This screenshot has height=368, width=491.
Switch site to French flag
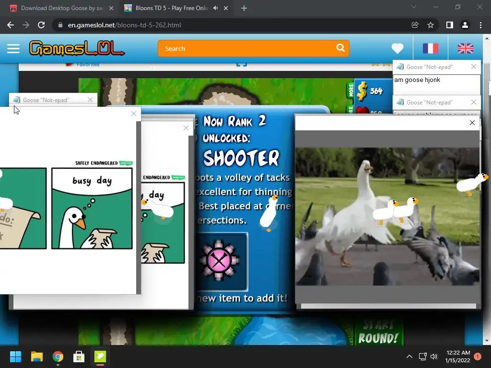click(430, 48)
